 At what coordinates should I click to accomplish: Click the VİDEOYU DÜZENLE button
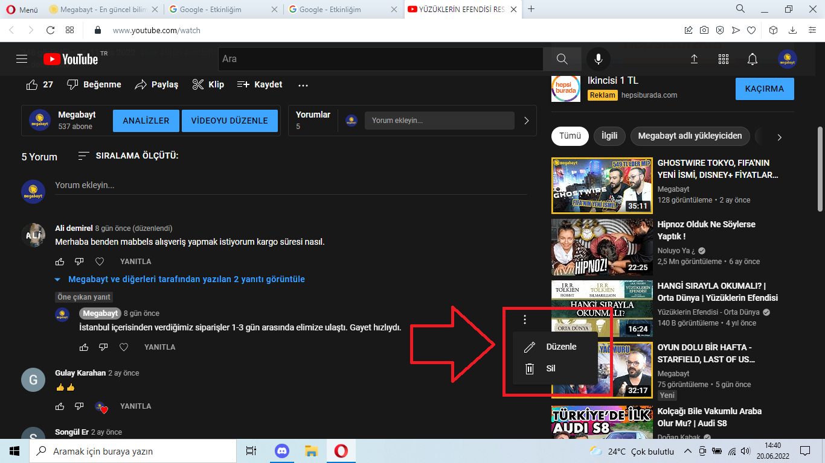tap(230, 121)
